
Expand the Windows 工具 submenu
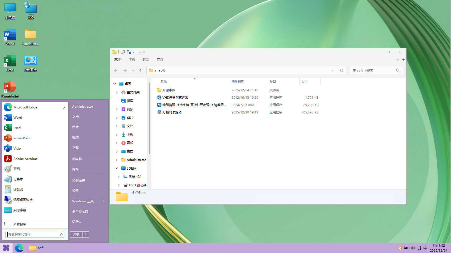104,201
